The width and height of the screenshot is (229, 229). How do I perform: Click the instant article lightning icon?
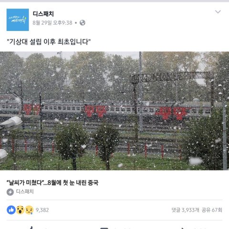click(10, 192)
